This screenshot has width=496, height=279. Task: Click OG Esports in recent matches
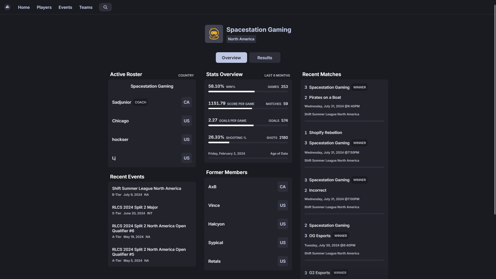tap(320, 236)
